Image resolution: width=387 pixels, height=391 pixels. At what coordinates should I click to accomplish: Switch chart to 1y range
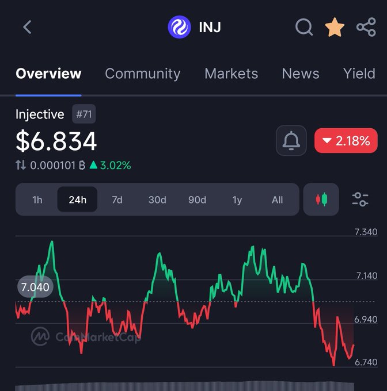point(237,200)
